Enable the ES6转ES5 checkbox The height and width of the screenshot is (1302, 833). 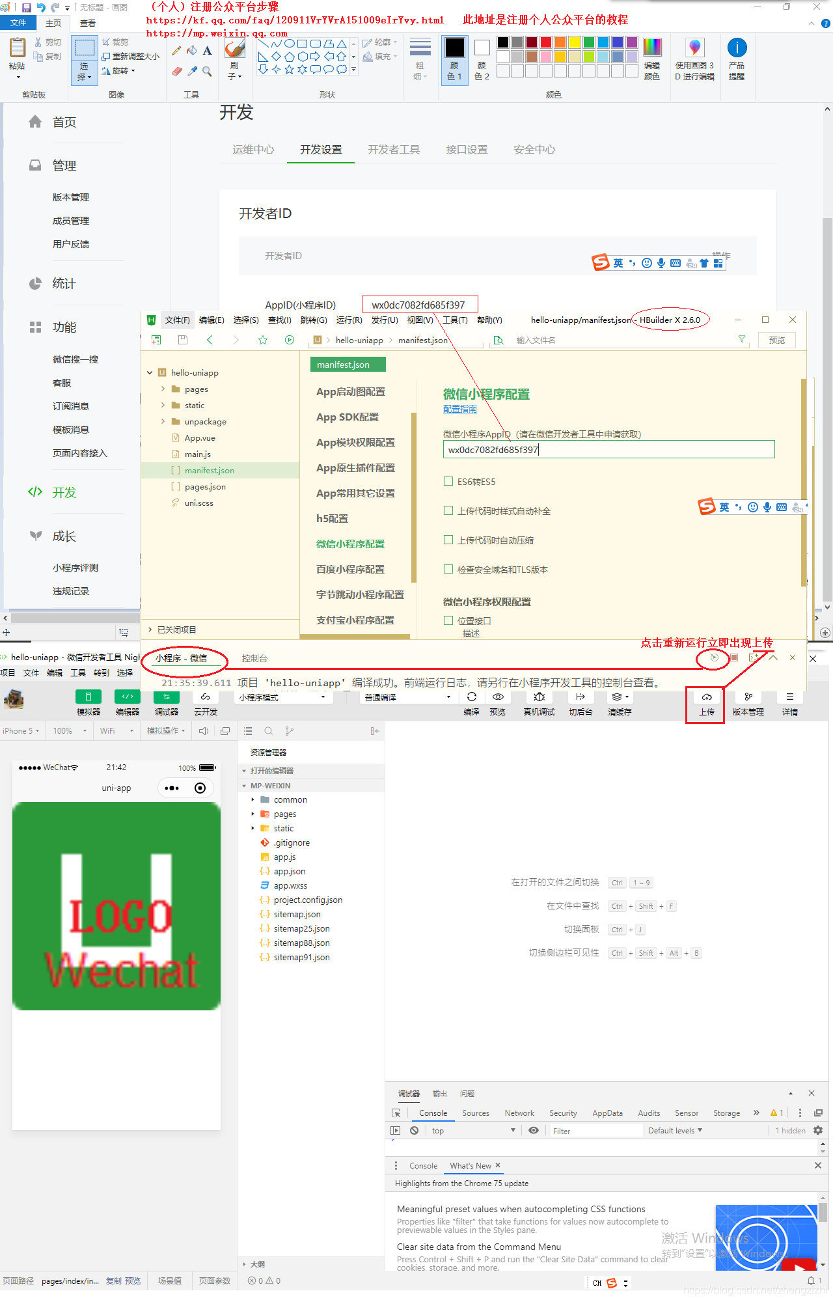pos(448,481)
